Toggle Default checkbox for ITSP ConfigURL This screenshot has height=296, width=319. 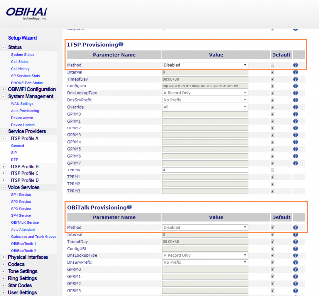click(x=273, y=86)
